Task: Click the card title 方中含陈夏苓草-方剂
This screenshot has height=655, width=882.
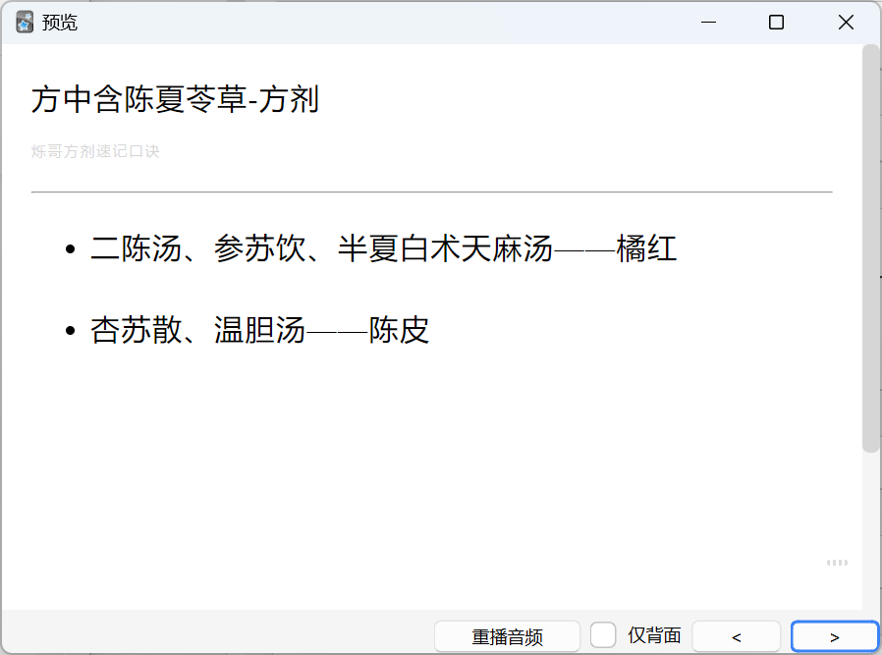Action: [x=176, y=99]
